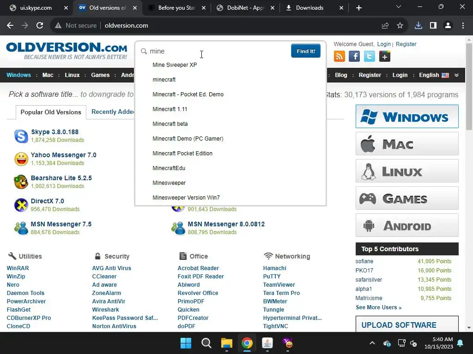Viewport: 473px width, 354px height.
Task: Open the tab search chevron
Action: (399, 6)
